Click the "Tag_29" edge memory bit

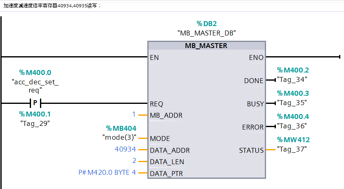pyautogui.click(x=35, y=123)
